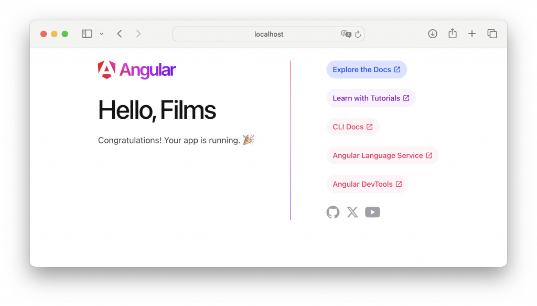
Task: Open the GitHub icon link
Action: pos(333,212)
